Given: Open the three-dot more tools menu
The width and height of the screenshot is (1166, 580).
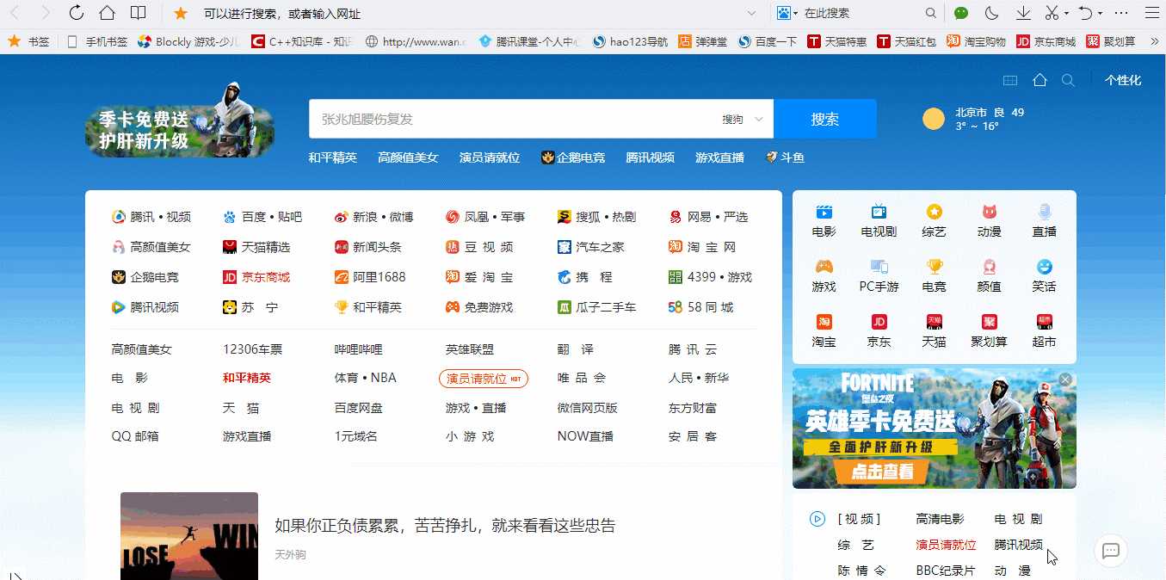Looking at the screenshot, I should [x=1121, y=13].
